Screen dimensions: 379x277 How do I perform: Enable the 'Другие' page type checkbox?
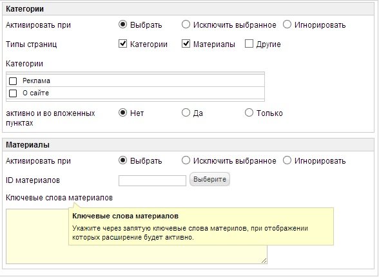click(x=249, y=44)
